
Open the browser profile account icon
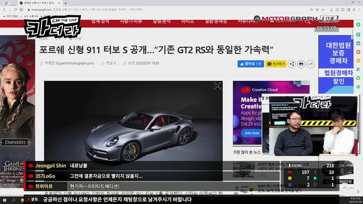tap(354, 10)
